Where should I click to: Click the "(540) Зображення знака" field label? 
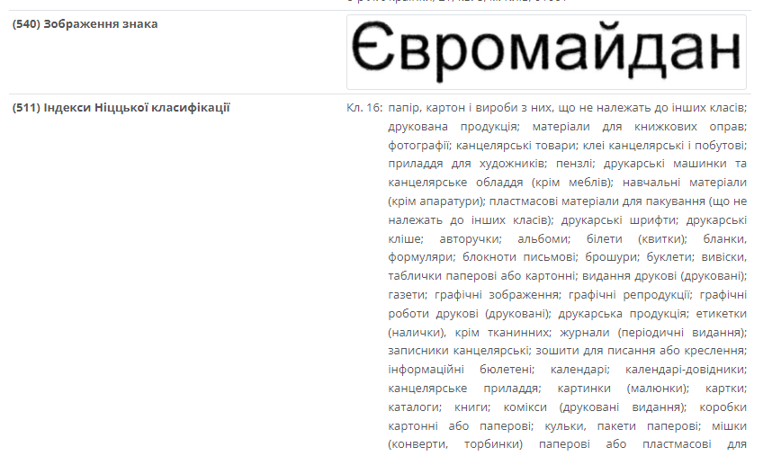pos(85,24)
